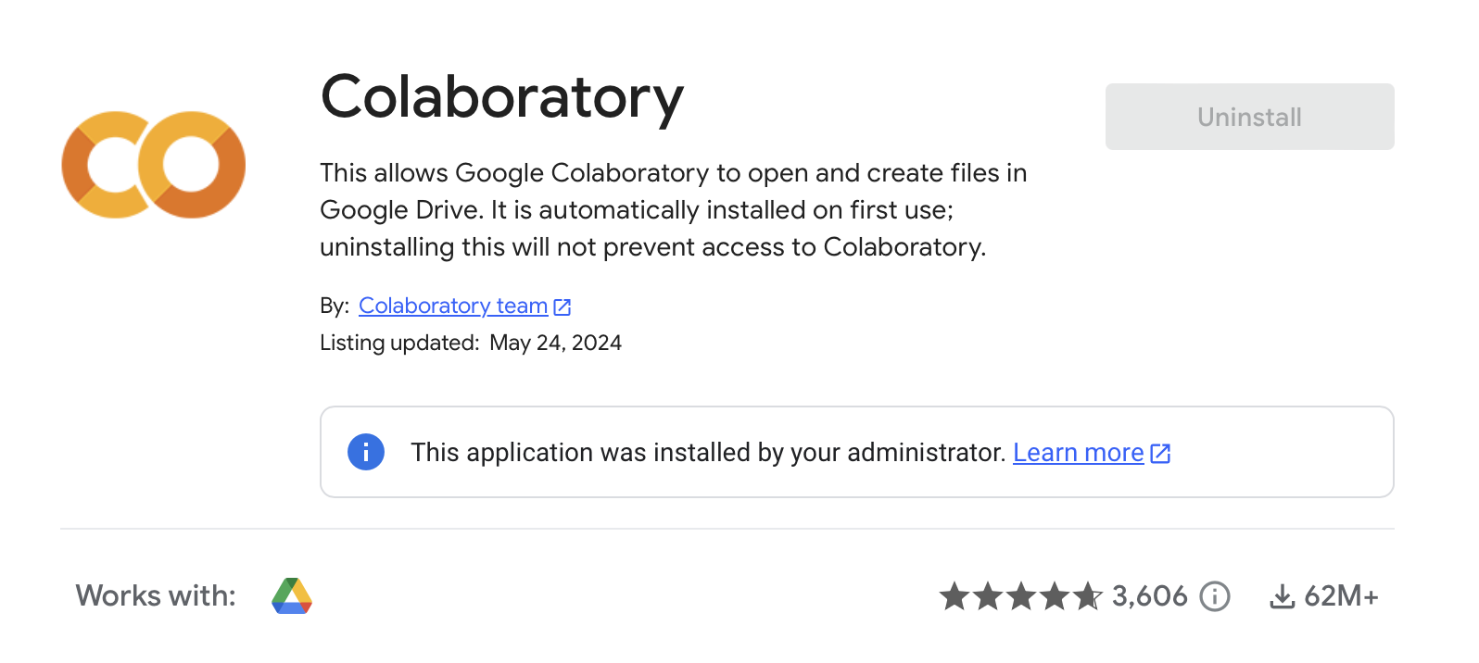The width and height of the screenshot is (1479, 663).
Task: Click the download count arrow icon
Action: coord(1282,596)
